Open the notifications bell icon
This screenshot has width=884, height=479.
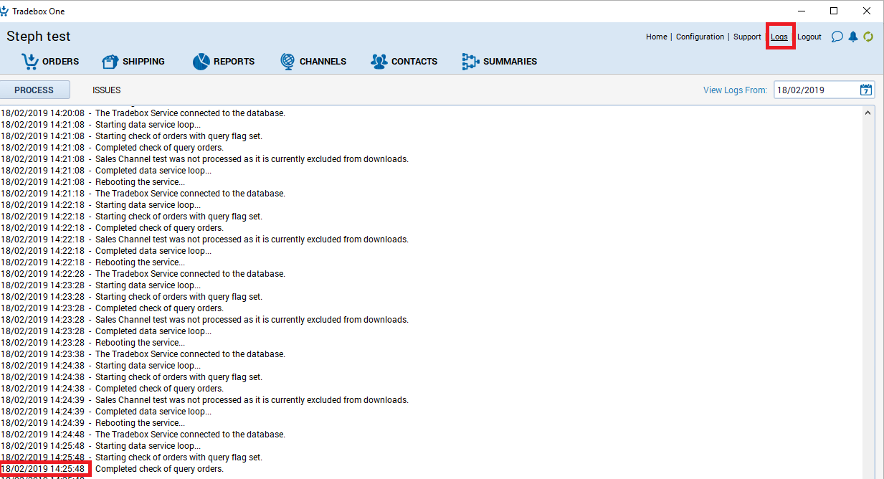pyautogui.click(x=852, y=37)
